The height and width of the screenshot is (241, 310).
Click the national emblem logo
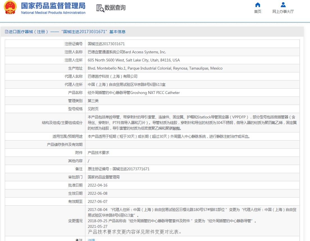click(x=10, y=8)
